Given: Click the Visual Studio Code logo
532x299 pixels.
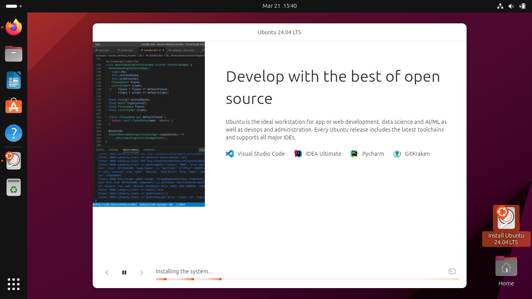Looking at the screenshot, I should coord(230,154).
